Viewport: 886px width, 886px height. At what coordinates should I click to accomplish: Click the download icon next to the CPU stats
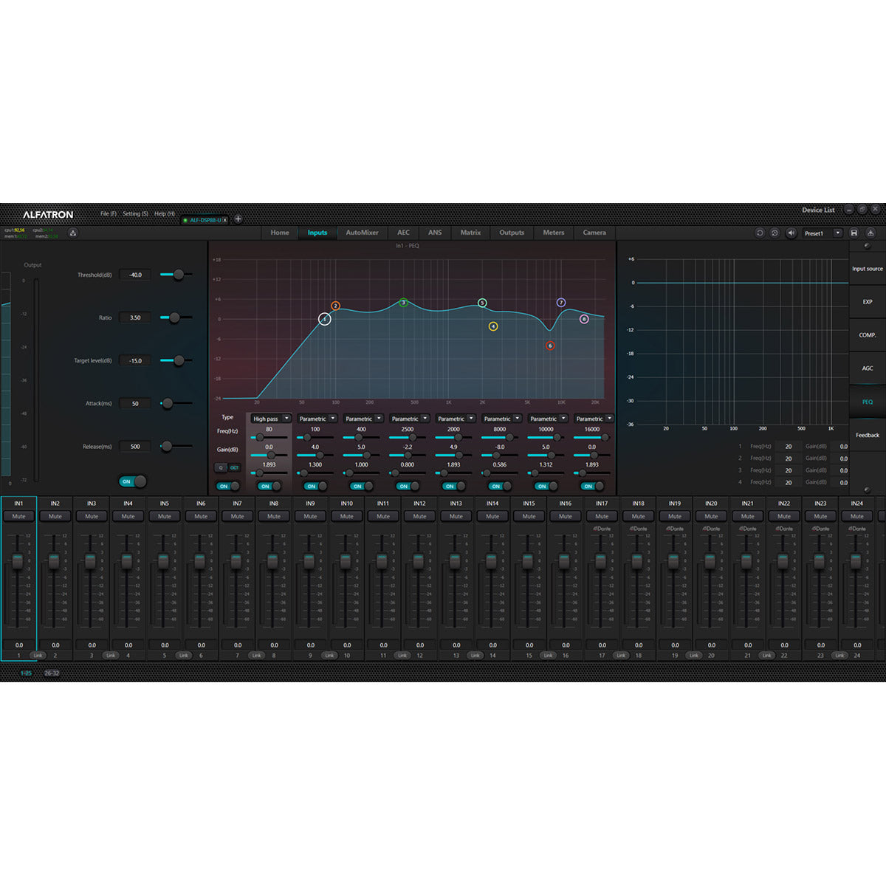pos(72,231)
